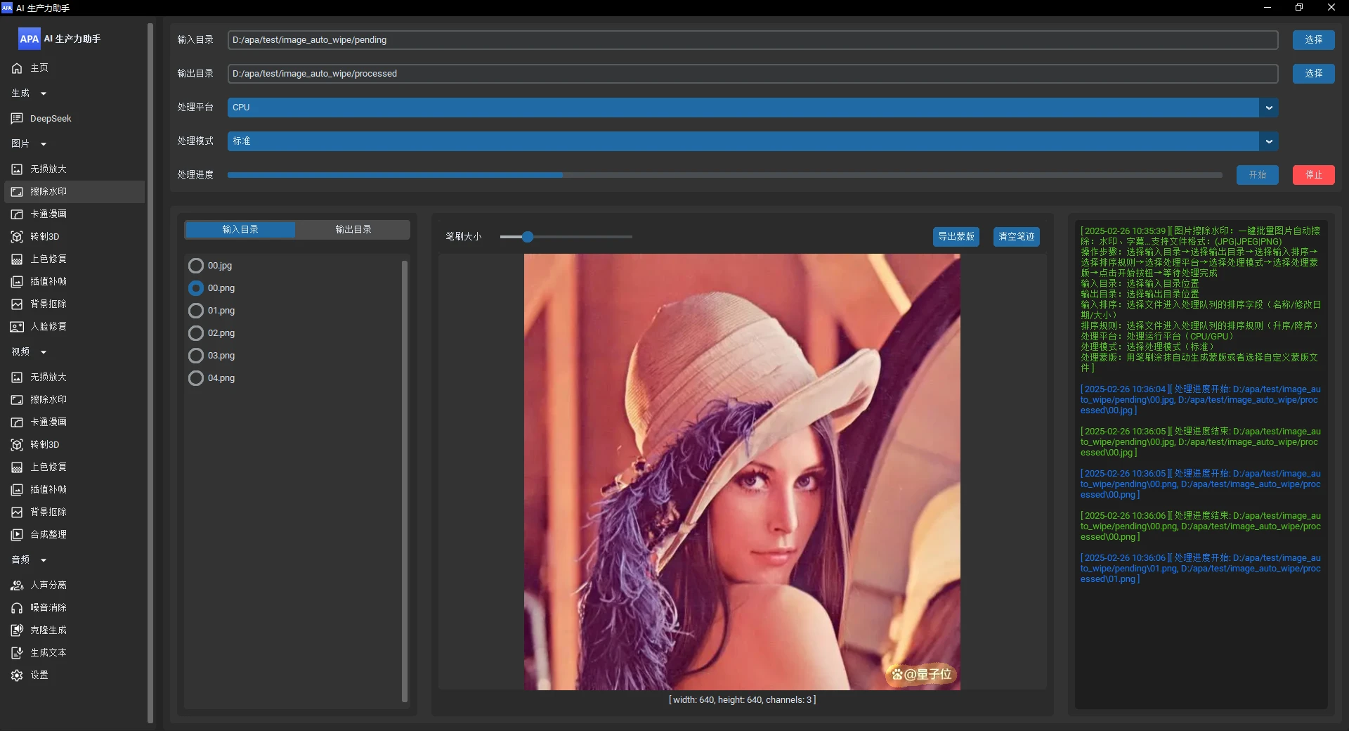Switch to the 输入目录 tab
Image resolution: width=1349 pixels, height=731 pixels.
tap(240, 230)
